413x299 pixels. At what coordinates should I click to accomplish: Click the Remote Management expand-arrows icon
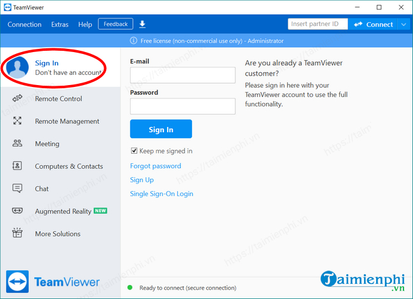17,121
